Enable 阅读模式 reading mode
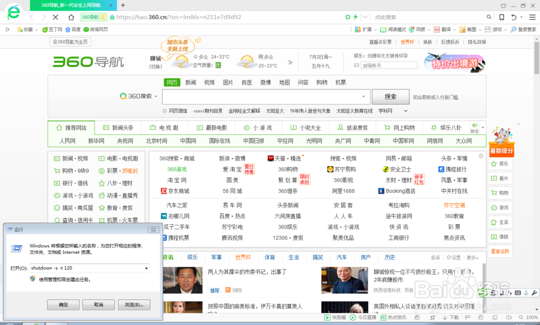540x325 pixels. (393, 30)
